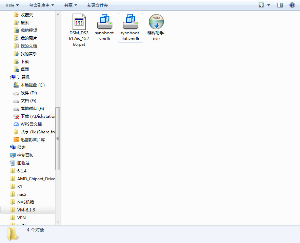Select the synoboot-flat.vmdk file icon
This screenshot has height=243, width=300.
coord(130,22)
